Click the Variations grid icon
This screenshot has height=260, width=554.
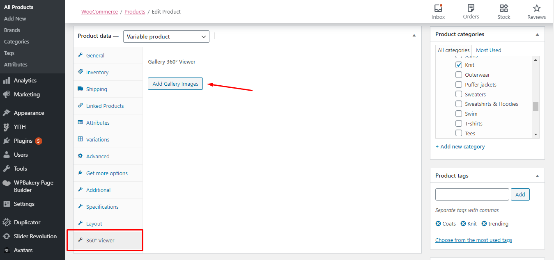80,139
